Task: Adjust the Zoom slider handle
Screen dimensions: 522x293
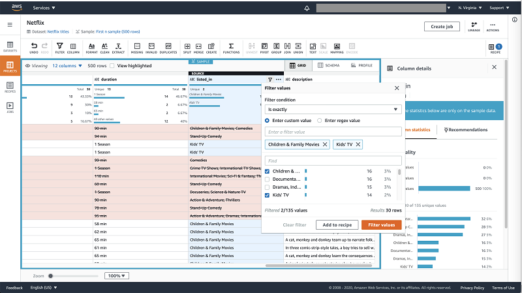Action: 51,276
